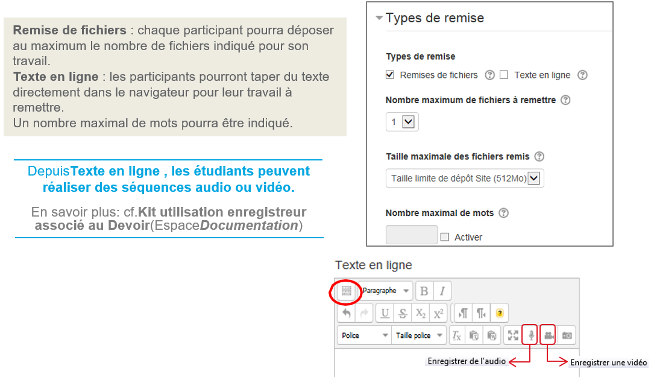Toggle fullscreen mode in the editor
Screen dimensions: 651x377
click(513, 335)
